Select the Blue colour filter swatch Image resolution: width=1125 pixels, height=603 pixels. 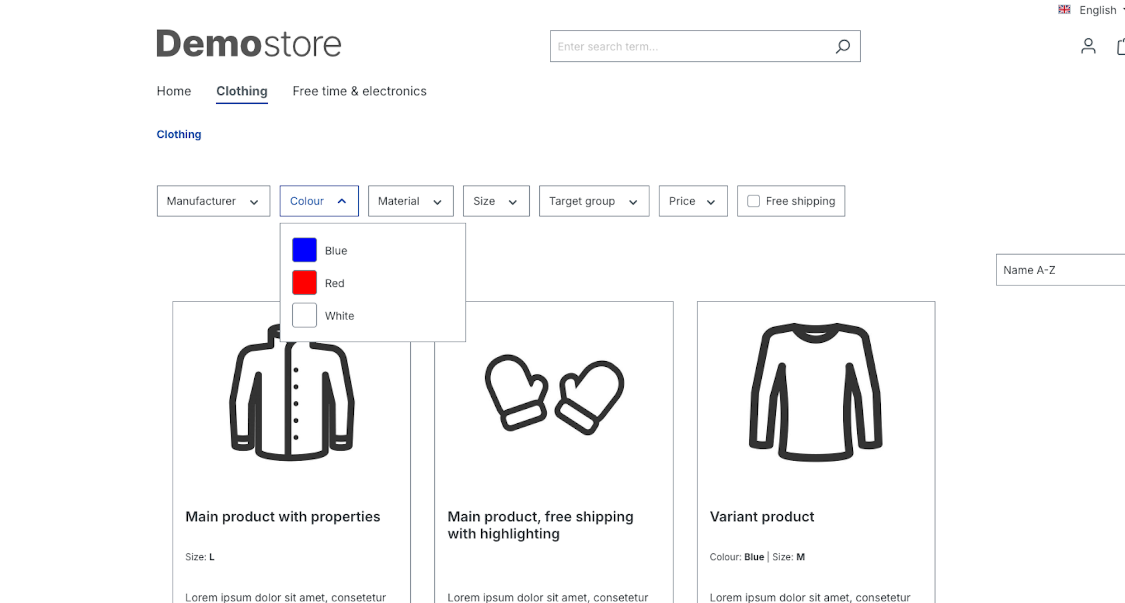pos(305,250)
